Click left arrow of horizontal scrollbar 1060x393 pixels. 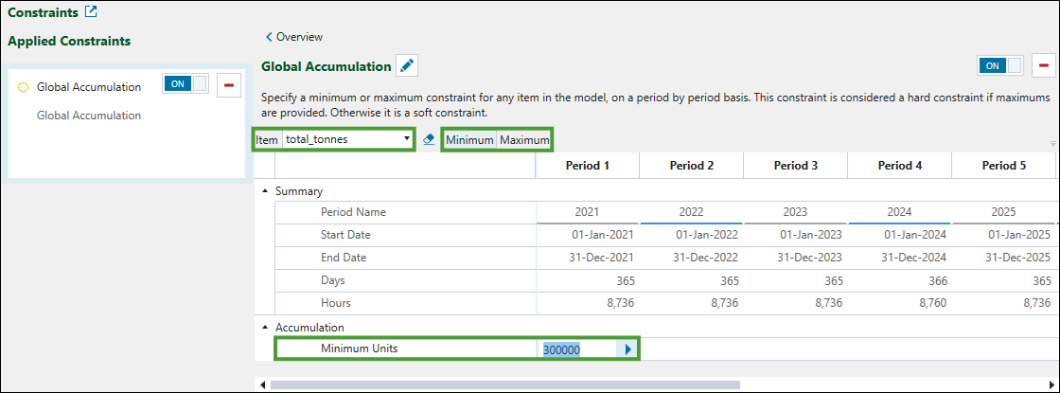262,384
